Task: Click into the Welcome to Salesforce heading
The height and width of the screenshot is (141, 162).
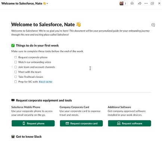Action: [43, 24]
